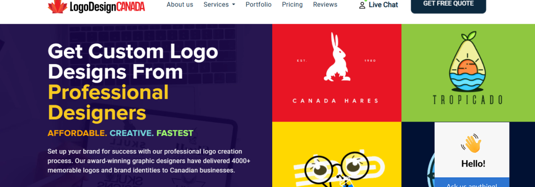Click the red maple leaf logo icon
This screenshot has width=535, height=187.
(58, 7)
